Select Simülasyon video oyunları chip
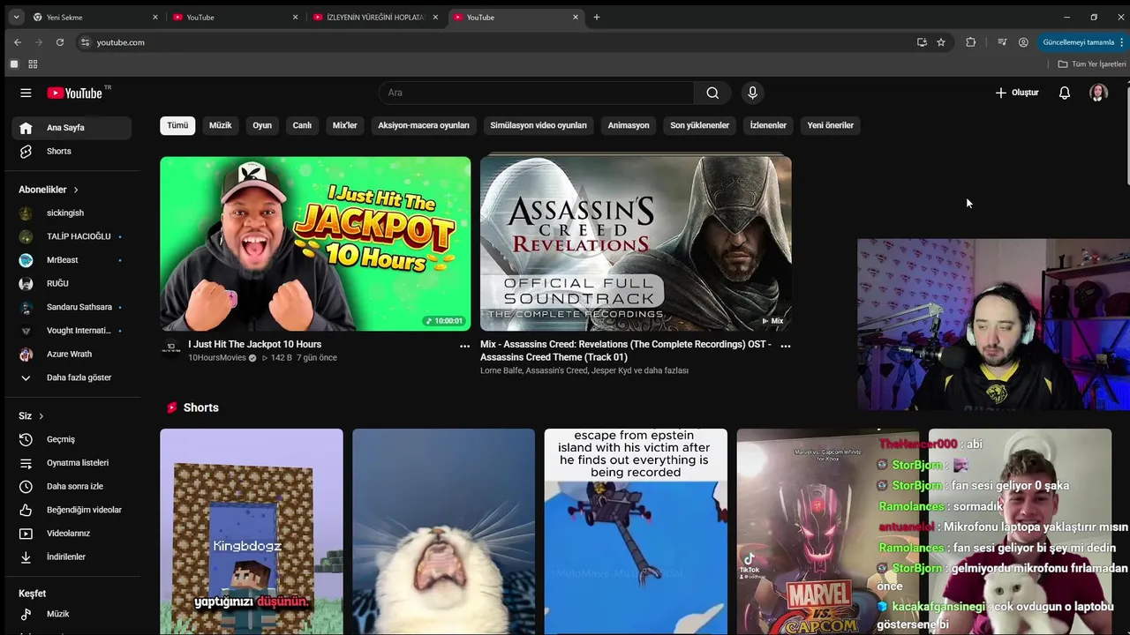 coord(539,125)
